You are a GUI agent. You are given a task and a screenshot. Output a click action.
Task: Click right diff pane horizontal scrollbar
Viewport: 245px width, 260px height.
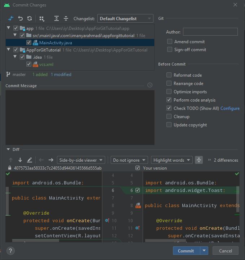[x=165, y=241]
